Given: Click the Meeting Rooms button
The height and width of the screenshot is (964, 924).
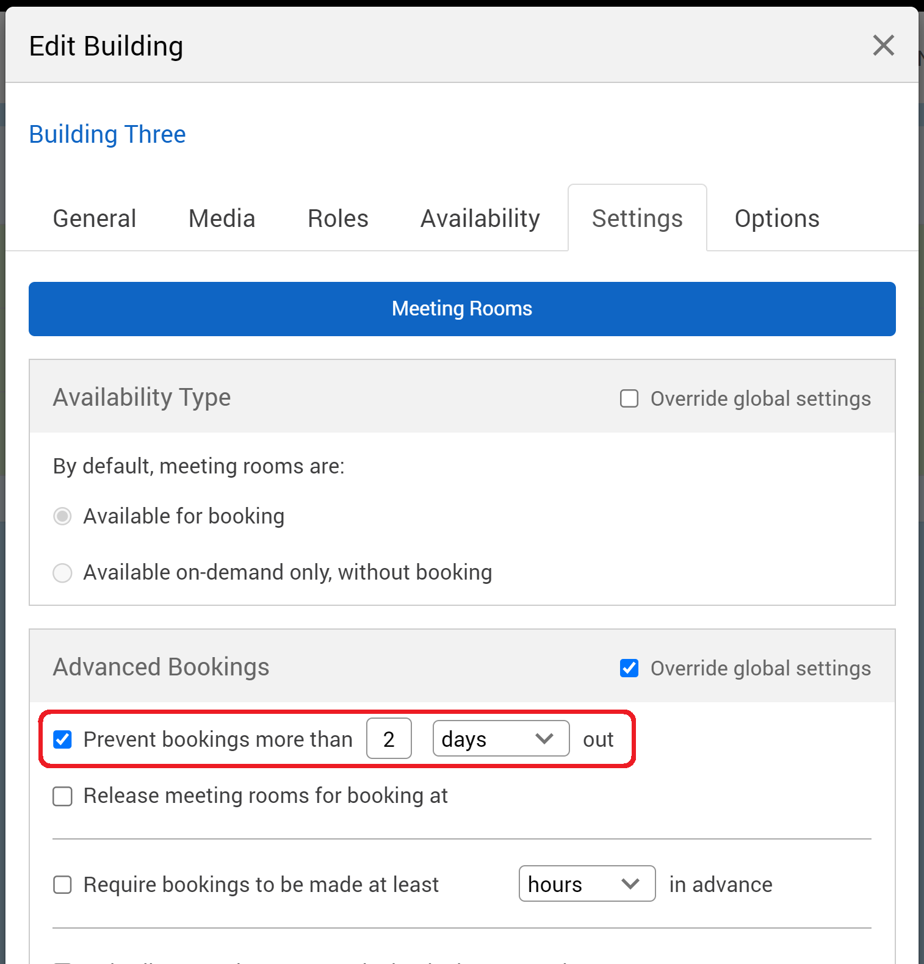Looking at the screenshot, I should pyautogui.click(x=462, y=309).
